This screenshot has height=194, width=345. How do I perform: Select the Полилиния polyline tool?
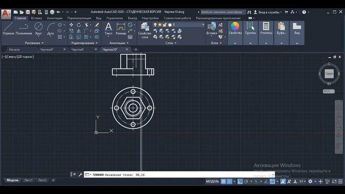[24, 29]
